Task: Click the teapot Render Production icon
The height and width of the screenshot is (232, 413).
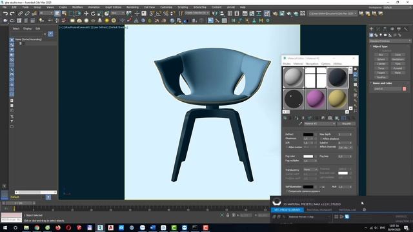Action: (x=289, y=14)
